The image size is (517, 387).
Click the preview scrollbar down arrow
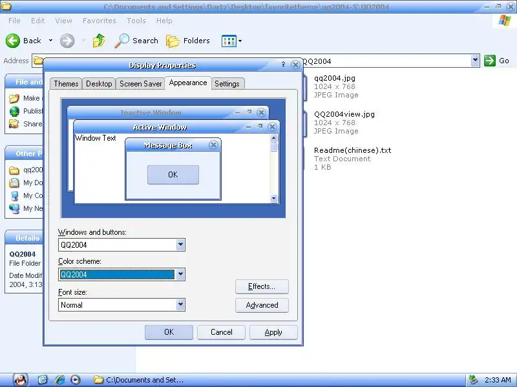[x=274, y=198]
